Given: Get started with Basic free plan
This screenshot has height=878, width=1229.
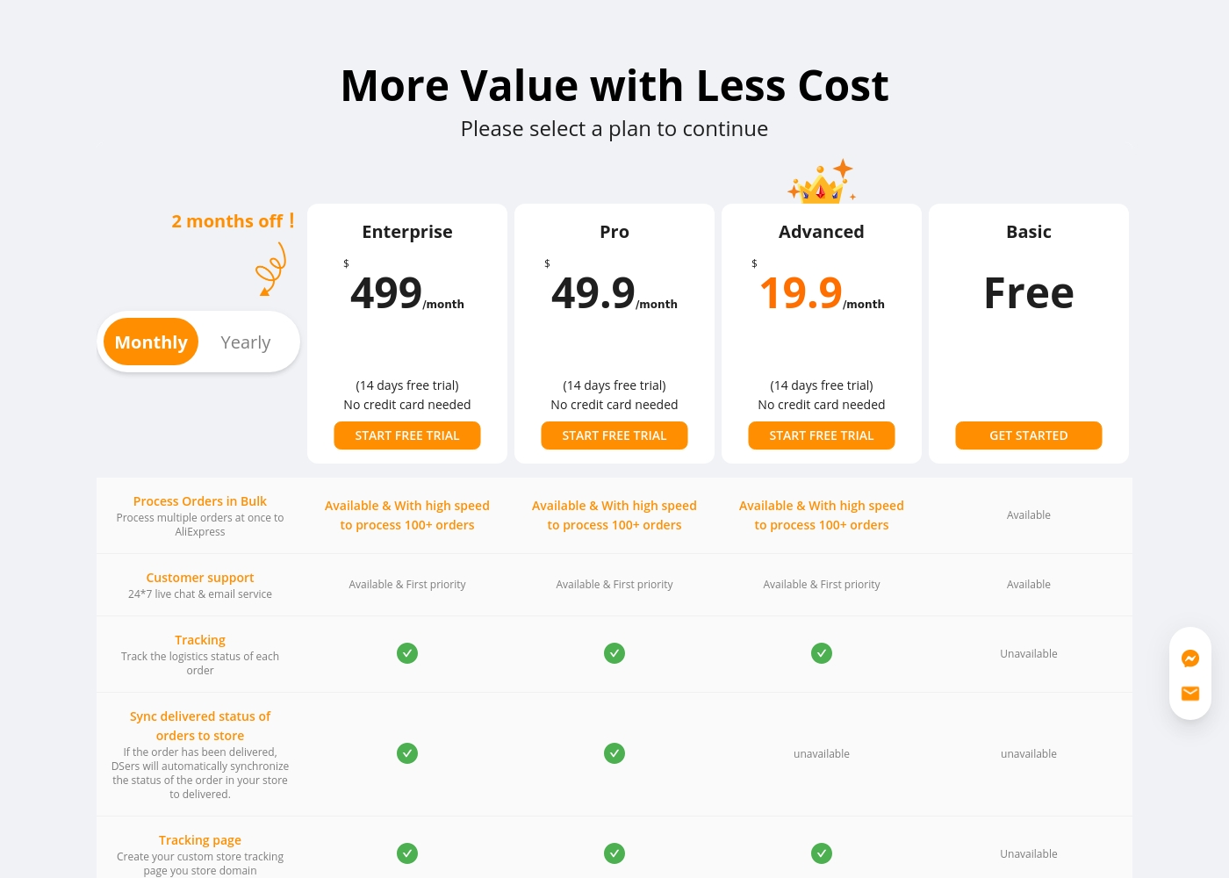Looking at the screenshot, I should point(1029,435).
